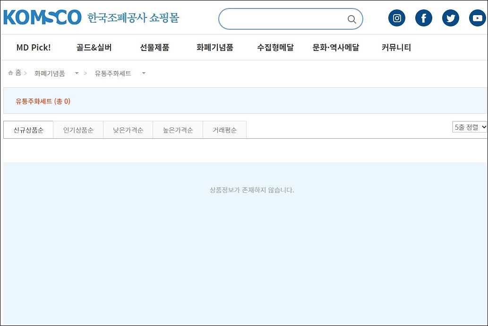Open the 화폐기념품 main menu
The height and width of the screenshot is (326, 488).
point(215,48)
